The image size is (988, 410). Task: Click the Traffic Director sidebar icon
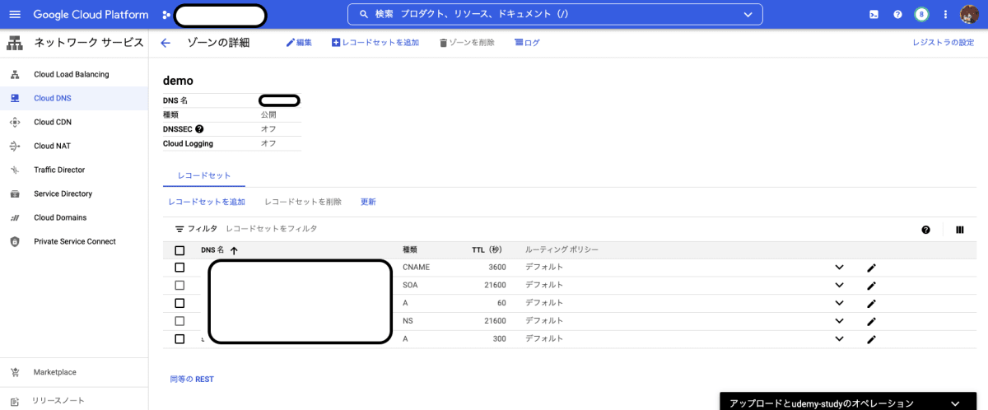coord(14,170)
